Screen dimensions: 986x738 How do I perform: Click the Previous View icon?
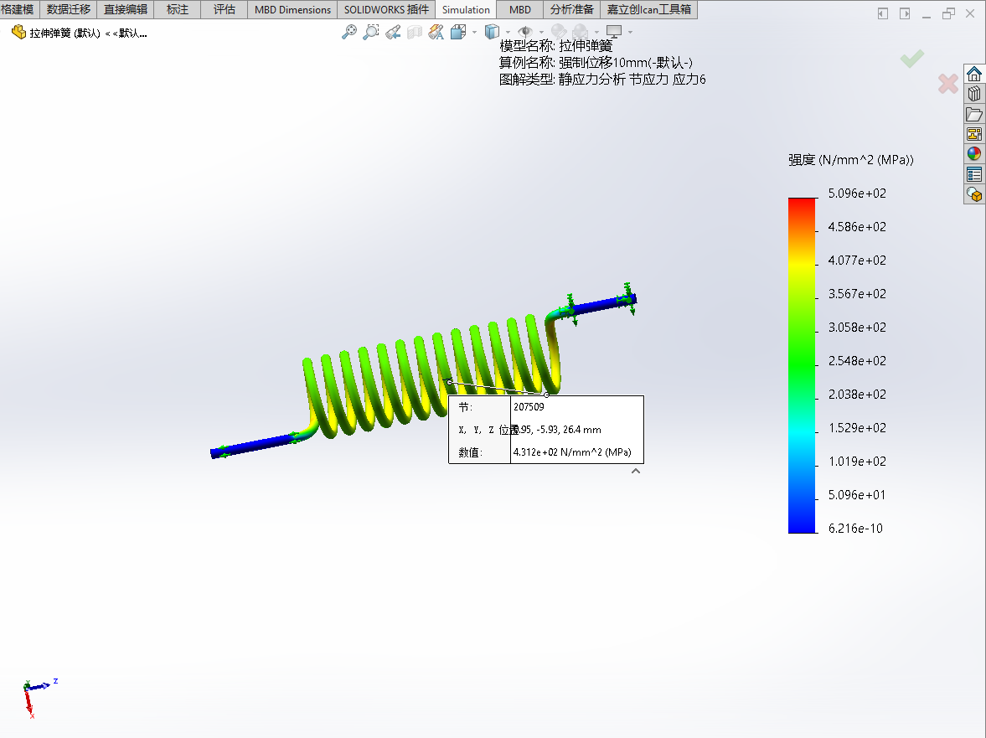393,32
